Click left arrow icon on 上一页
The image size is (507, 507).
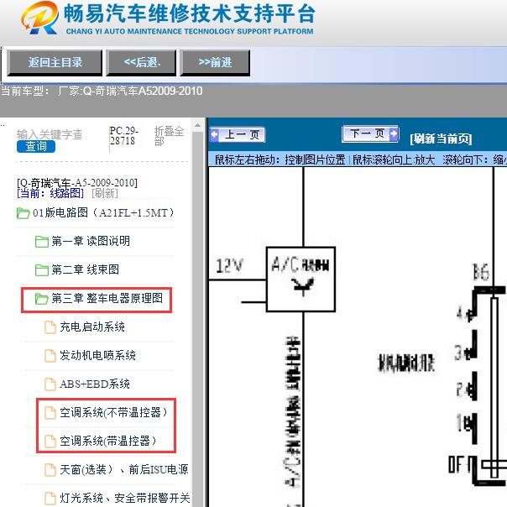pos(214,134)
